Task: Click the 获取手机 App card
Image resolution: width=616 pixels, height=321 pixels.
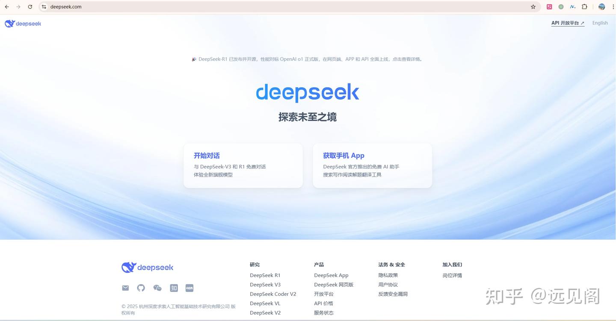Action: click(x=372, y=165)
